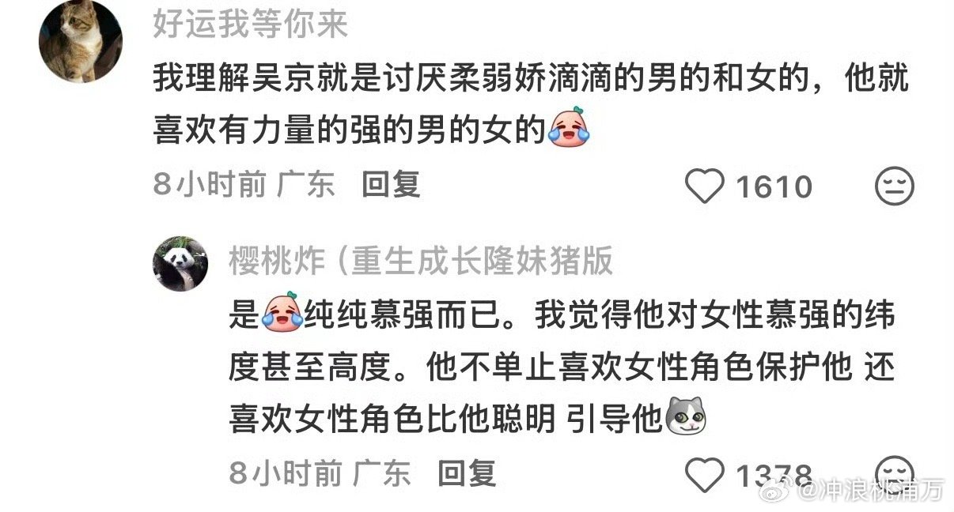Open the panda avatar of 樱桃炸
Image resolution: width=954 pixels, height=512 pixels.
click(180, 264)
